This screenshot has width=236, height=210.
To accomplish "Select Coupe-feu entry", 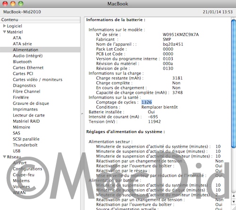I will coord(24,175).
